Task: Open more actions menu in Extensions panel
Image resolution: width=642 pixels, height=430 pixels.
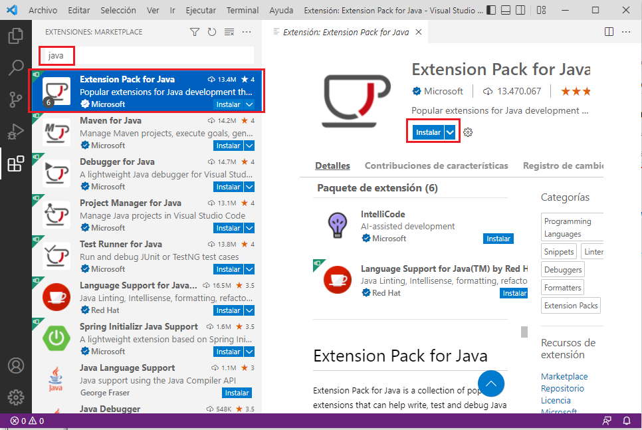Action: pos(247,31)
